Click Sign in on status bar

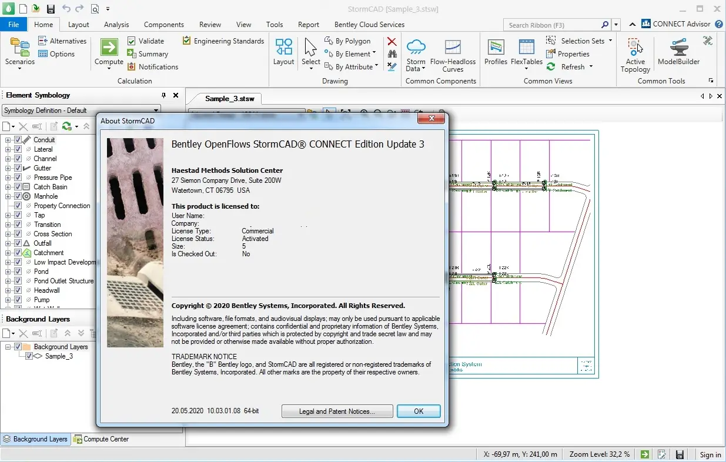(710, 454)
